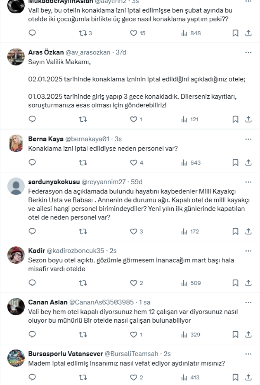Bookmark Aras Özkan's tweet
Image resolution: width=260 pixels, height=385 pixels.
(235, 119)
